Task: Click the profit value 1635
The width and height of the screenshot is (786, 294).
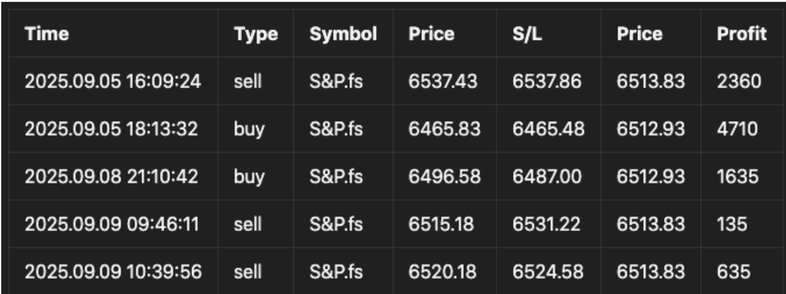Action: [737, 177]
